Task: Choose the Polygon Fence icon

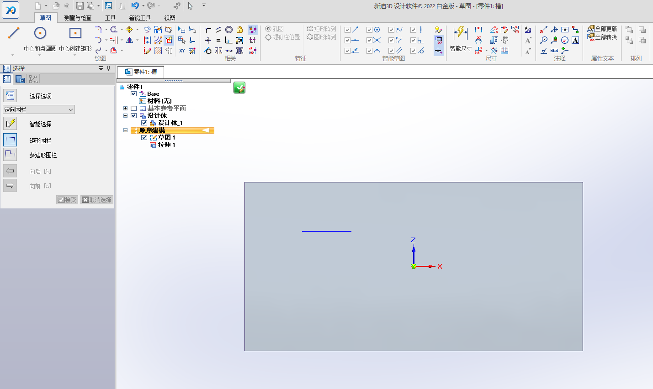Action: click(x=10, y=155)
